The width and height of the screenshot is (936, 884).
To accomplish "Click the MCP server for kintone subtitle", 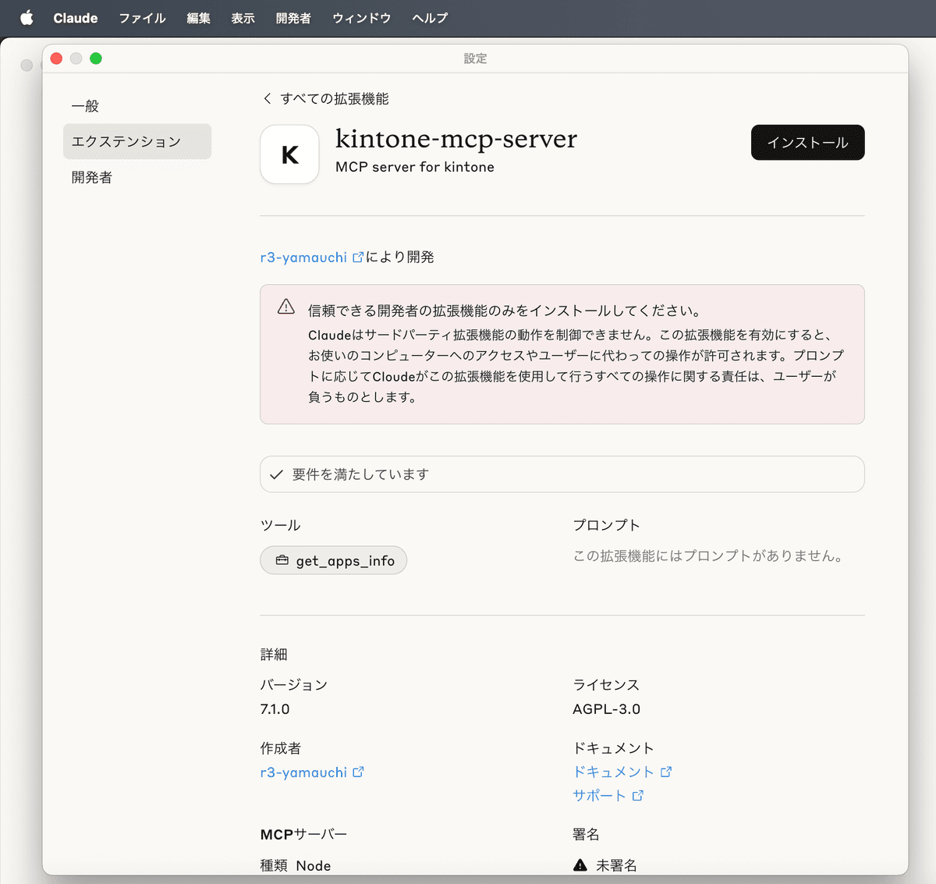I will pos(415,167).
